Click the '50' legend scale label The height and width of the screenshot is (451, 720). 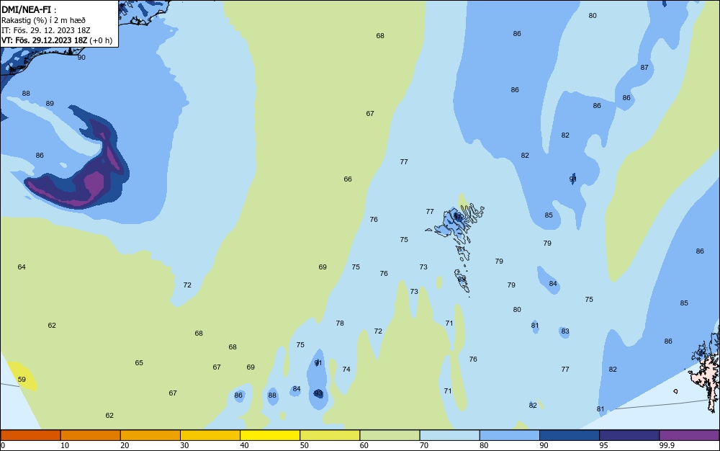point(304,445)
